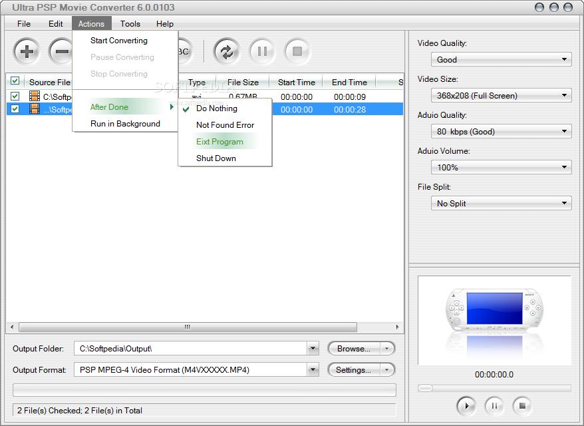Click the Stop converting toolbar button
The image size is (584, 426).
297,51
